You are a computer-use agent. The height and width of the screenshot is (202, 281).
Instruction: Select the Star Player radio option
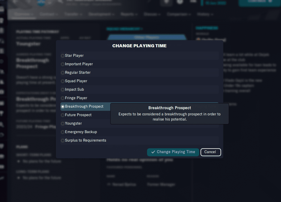tap(62, 56)
